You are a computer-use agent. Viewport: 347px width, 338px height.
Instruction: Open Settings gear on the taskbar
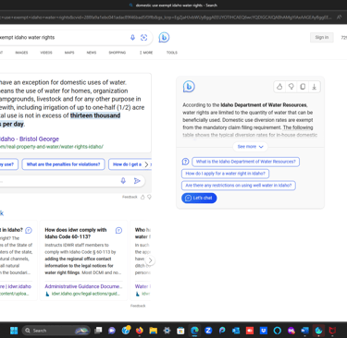167,331
